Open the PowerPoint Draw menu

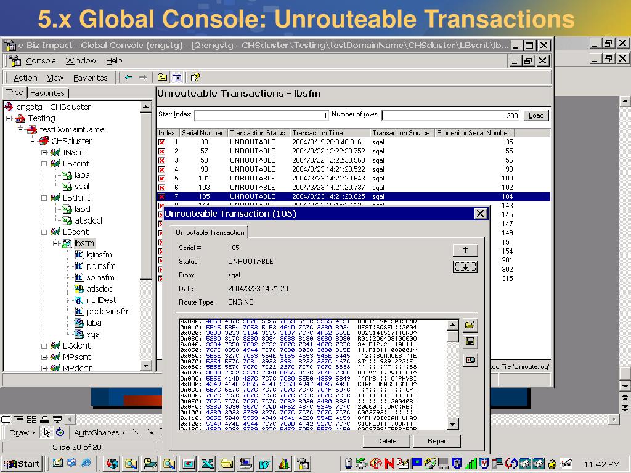click(x=22, y=433)
